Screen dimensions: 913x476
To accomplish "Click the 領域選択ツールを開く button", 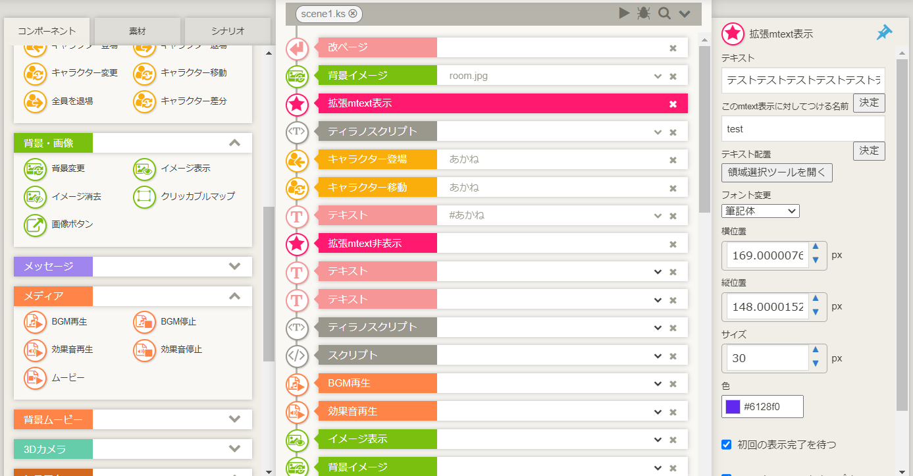I will (777, 173).
